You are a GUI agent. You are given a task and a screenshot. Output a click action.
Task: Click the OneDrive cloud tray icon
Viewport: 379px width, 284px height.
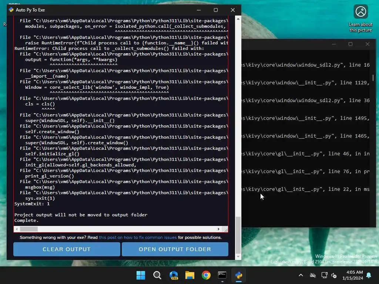pyautogui.click(x=313, y=275)
